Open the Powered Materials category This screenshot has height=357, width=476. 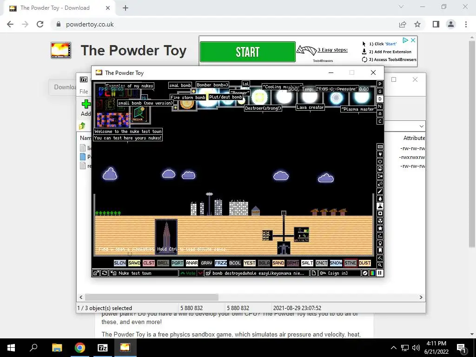[x=380, y=161]
